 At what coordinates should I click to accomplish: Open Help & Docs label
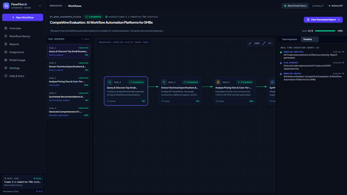(17, 76)
